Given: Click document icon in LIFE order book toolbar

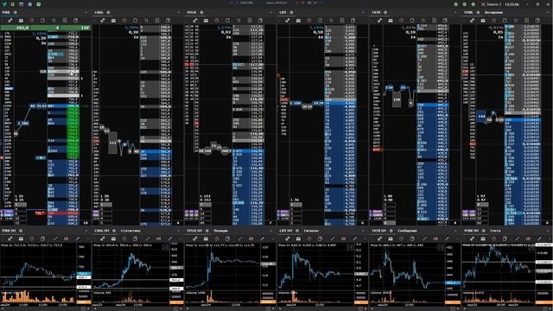Looking at the screenshot, I should [320, 21].
